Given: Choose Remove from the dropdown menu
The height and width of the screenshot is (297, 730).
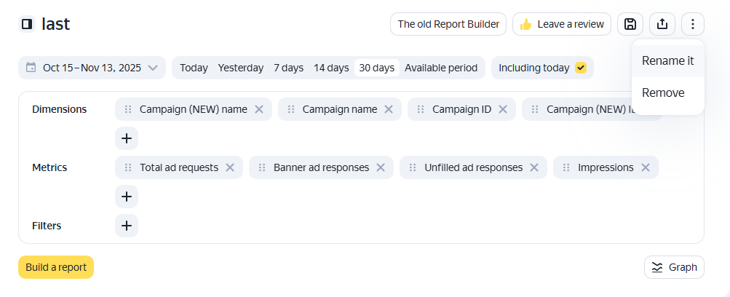Looking at the screenshot, I should point(662,93).
